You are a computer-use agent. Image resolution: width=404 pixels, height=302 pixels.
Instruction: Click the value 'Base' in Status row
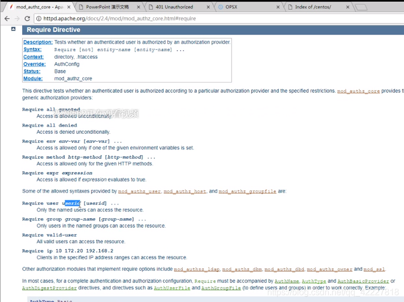(x=60, y=71)
